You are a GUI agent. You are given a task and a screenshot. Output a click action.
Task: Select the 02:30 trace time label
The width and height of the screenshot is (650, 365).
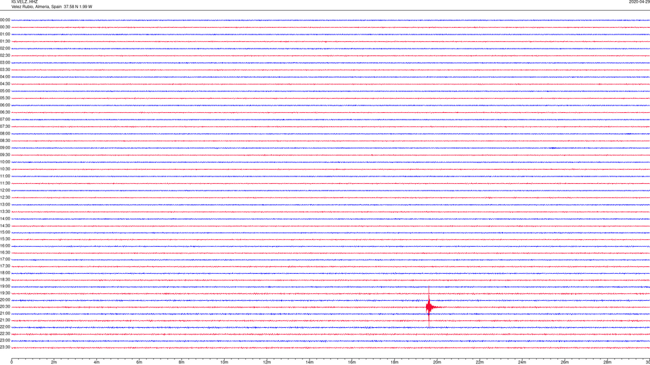(5, 55)
